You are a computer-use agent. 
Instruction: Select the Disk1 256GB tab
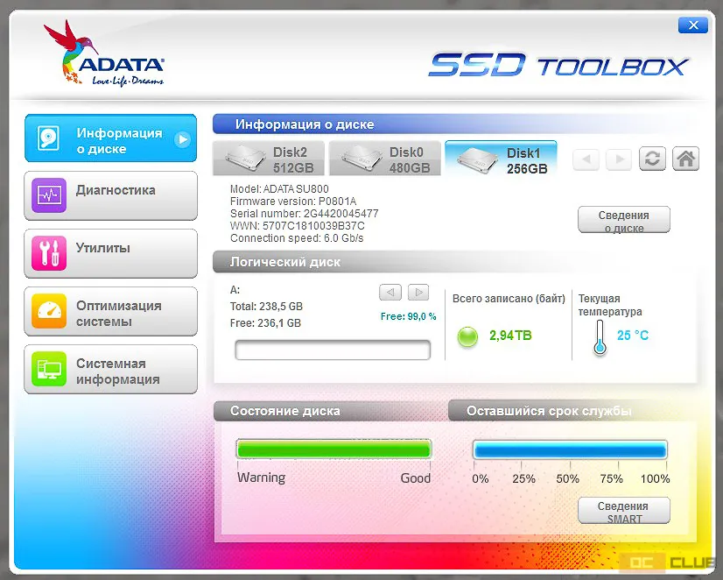pos(502,159)
